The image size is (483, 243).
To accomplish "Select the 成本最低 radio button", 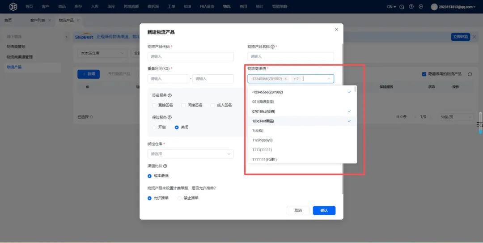I will point(149,176).
